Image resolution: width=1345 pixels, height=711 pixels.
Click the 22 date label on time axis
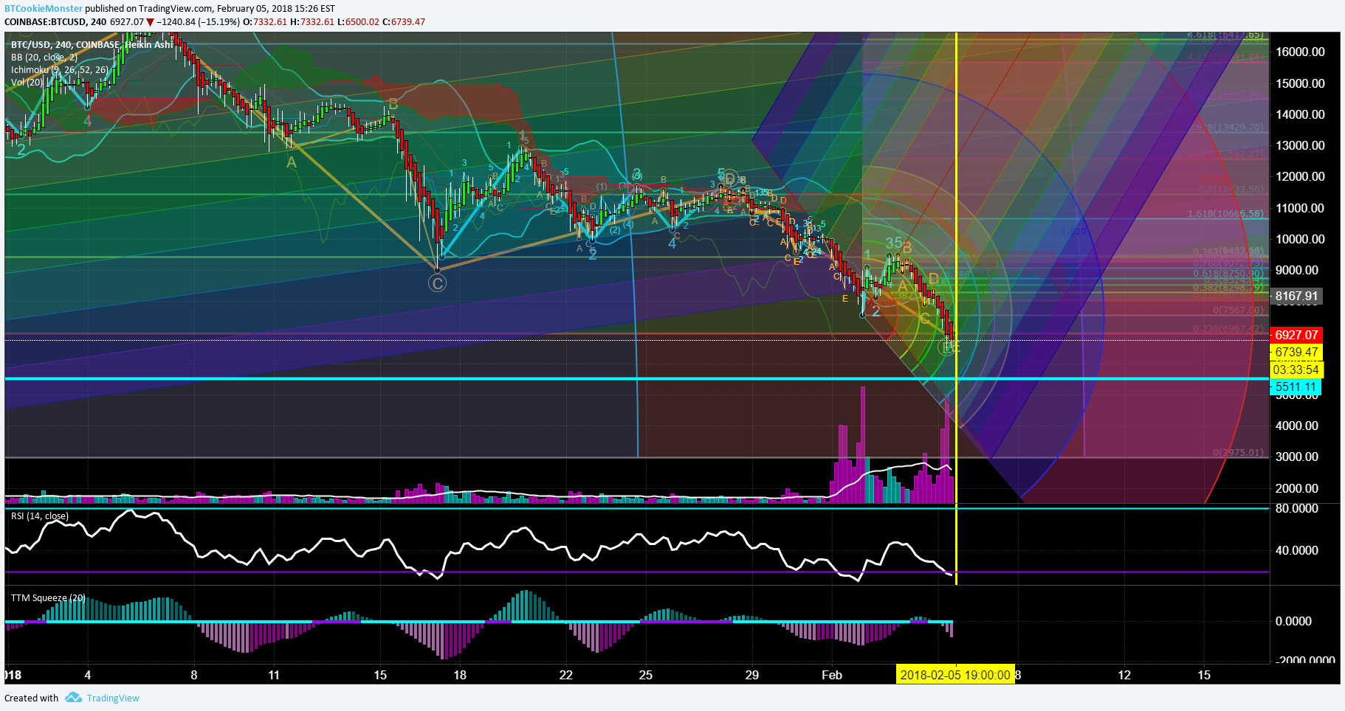[566, 675]
